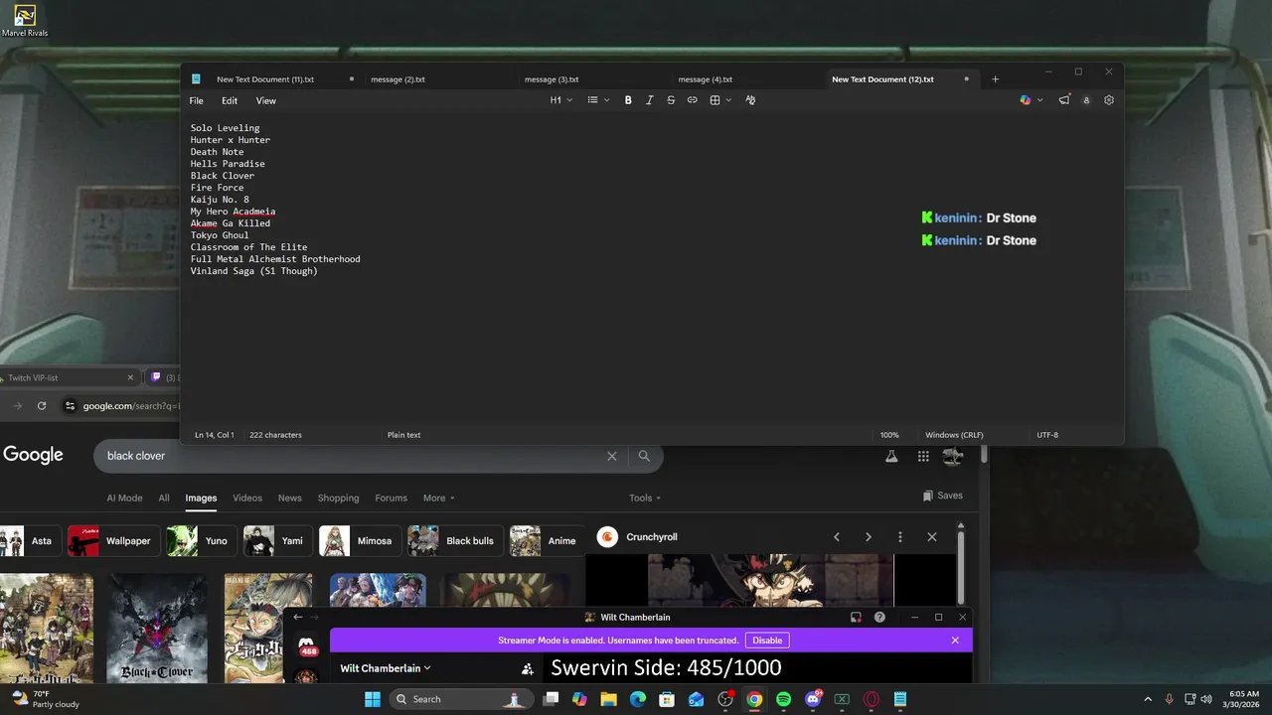Open Notepad Edit menu

[230, 101]
